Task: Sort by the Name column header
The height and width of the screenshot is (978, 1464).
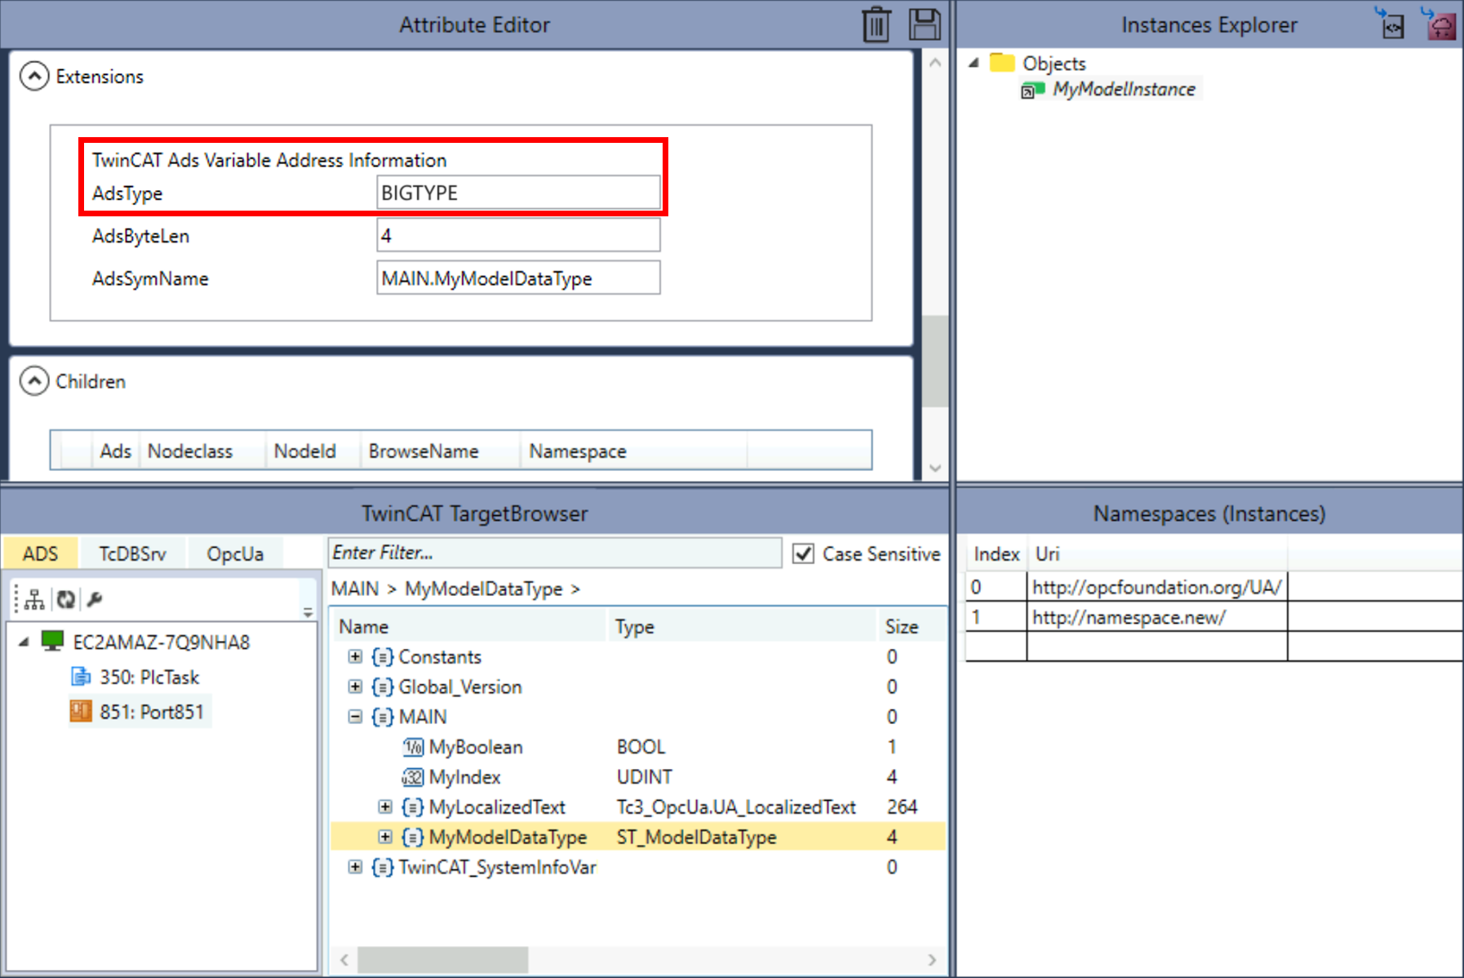Action: pyautogui.click(x=470, y=626)
